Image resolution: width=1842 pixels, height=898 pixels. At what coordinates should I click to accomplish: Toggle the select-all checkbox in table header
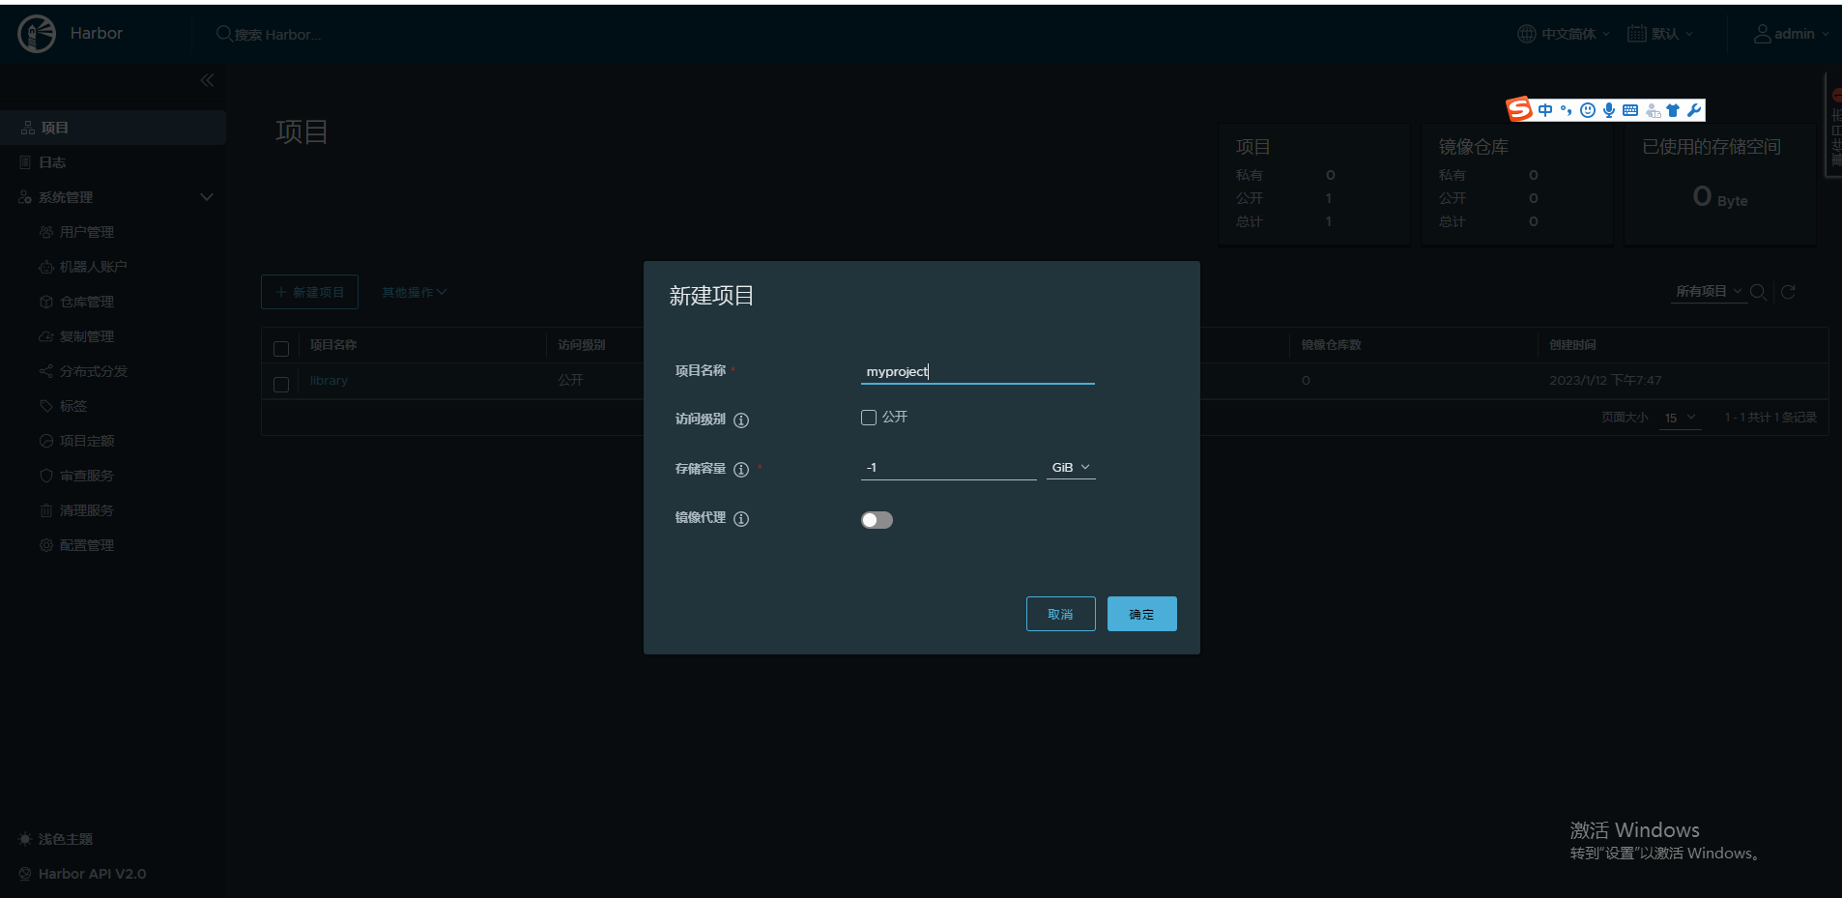[x=281, y=349]
